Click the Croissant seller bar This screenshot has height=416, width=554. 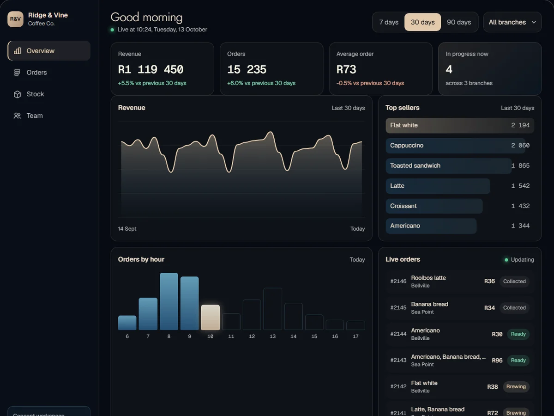434,206
